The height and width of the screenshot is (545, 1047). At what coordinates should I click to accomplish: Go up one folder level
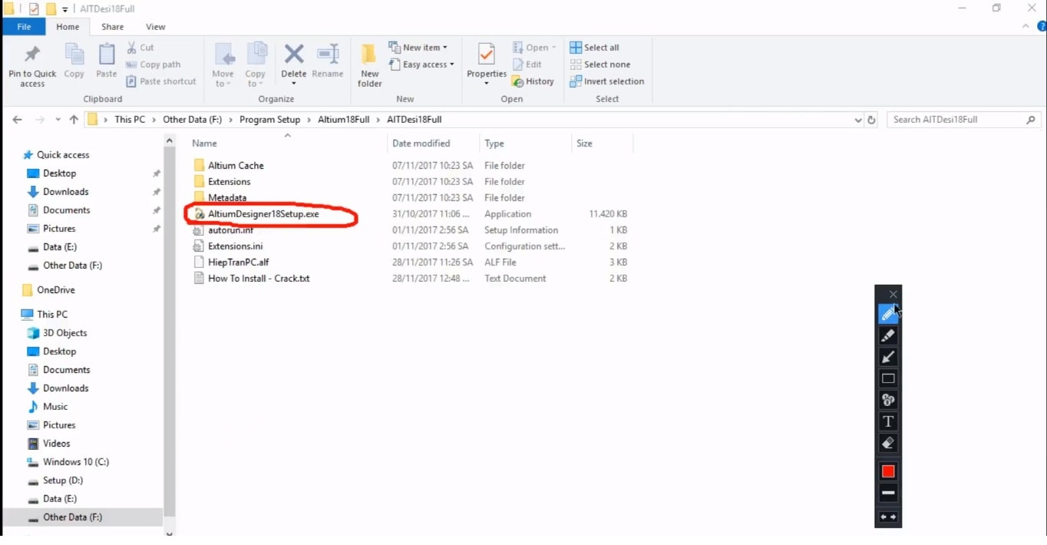74,120
